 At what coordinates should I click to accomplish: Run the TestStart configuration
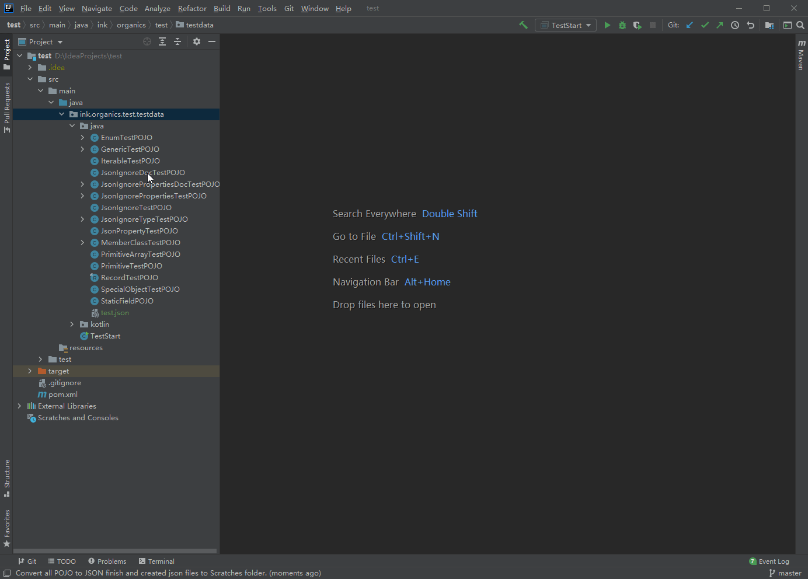607,25
